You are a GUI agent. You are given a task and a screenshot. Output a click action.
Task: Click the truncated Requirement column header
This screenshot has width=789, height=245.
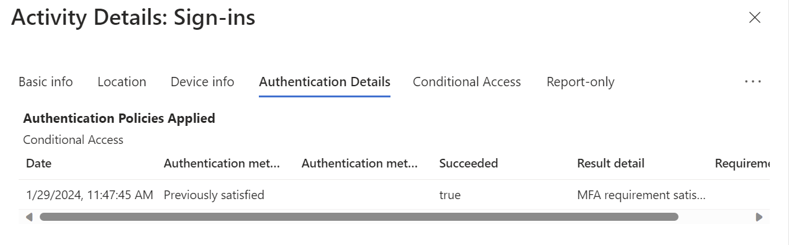742,163
